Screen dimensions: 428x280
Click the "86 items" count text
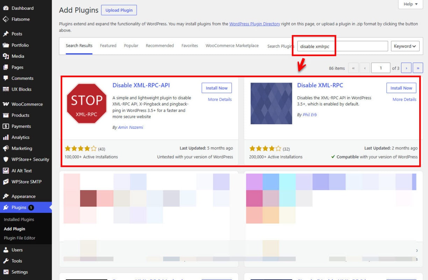pos(337,68)
